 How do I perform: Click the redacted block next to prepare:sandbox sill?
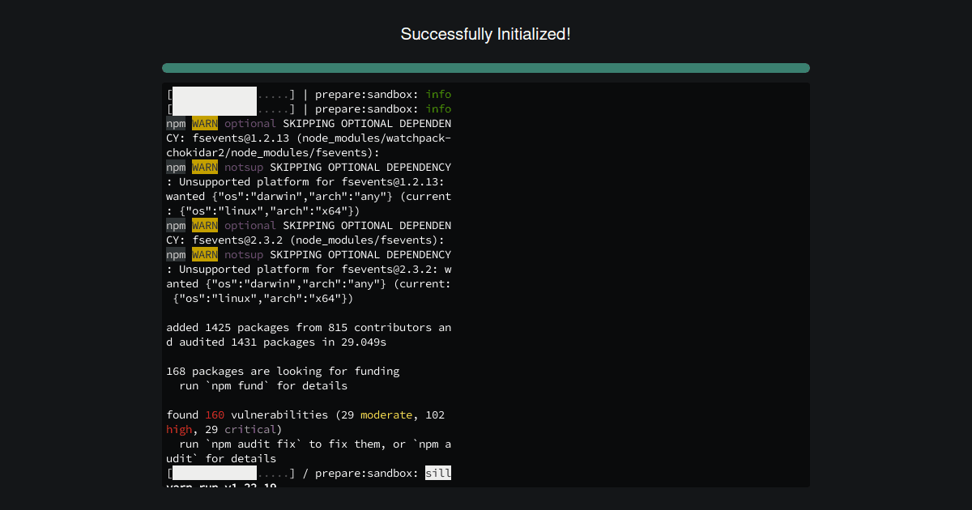(x=214, y=473)
